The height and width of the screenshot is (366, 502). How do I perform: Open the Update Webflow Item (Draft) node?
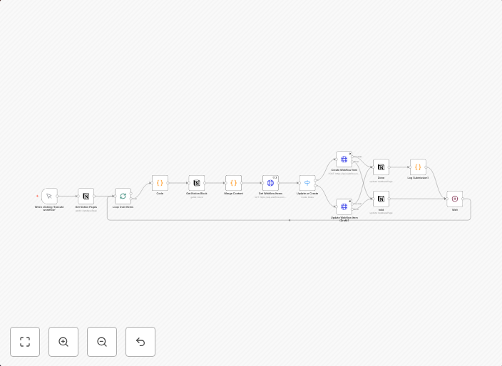pos(344,206)
